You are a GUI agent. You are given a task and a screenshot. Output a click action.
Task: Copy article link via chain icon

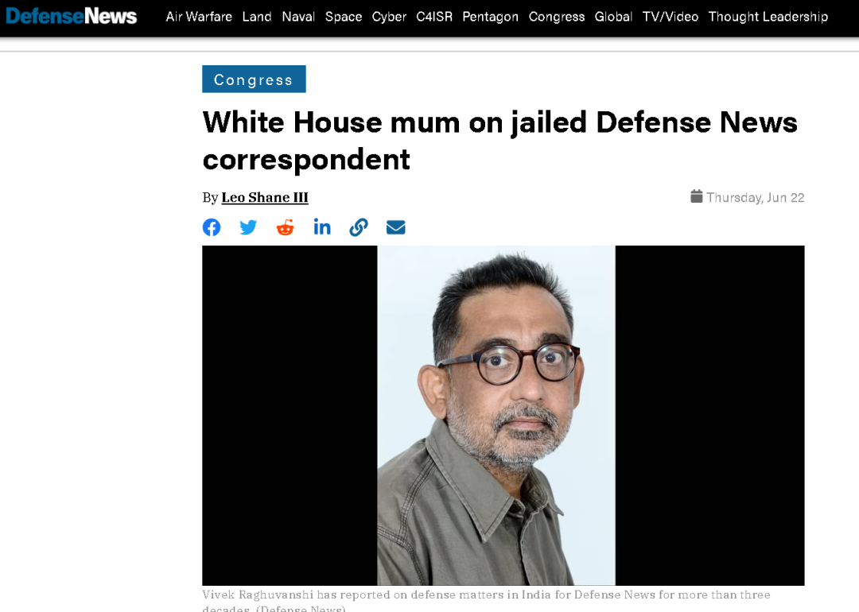[359, 227]
